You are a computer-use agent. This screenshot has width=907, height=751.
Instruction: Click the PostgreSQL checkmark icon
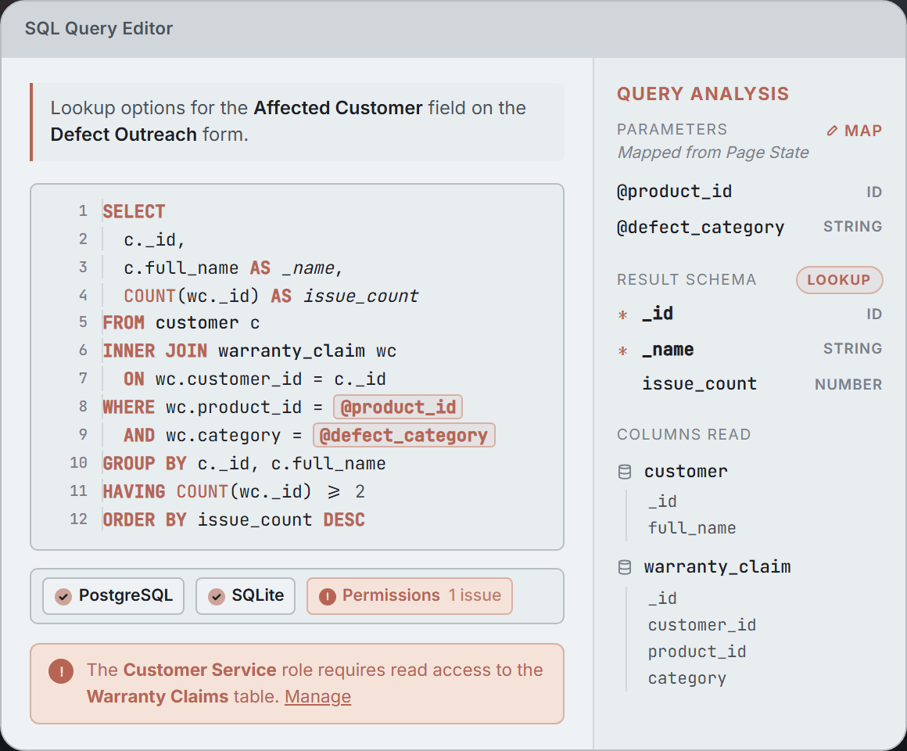click(x=63, y=596)
